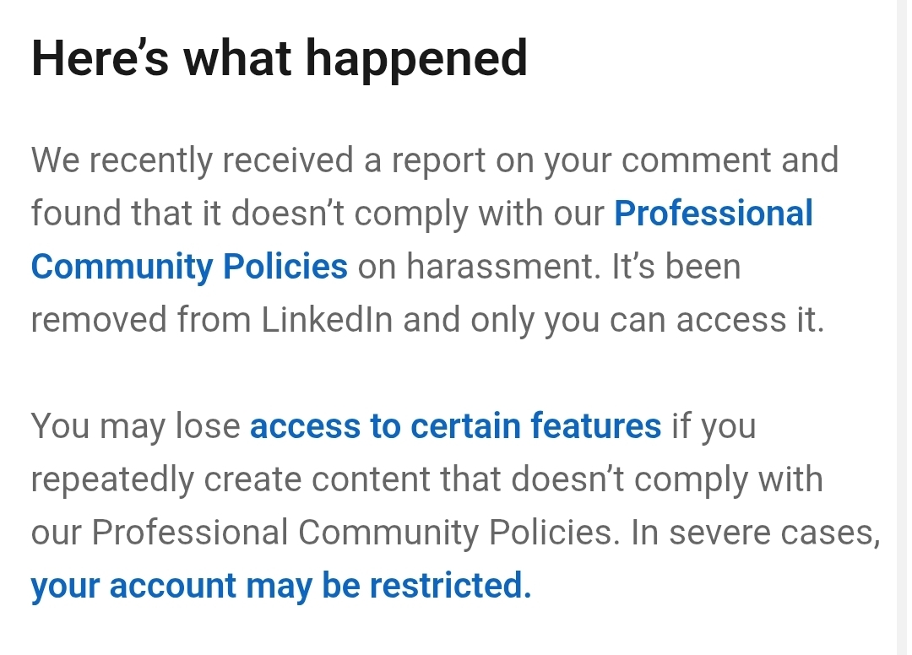
Task: Open "your account may be restricted." link
Action: click(x=281, y=586)
